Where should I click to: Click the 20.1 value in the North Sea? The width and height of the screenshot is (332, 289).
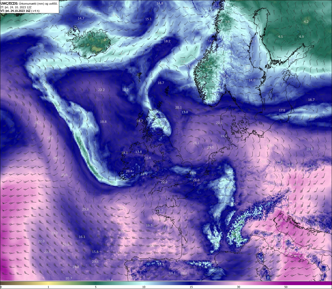178,108
